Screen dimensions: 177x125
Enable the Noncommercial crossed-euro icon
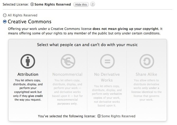click(x=67, y=61)
